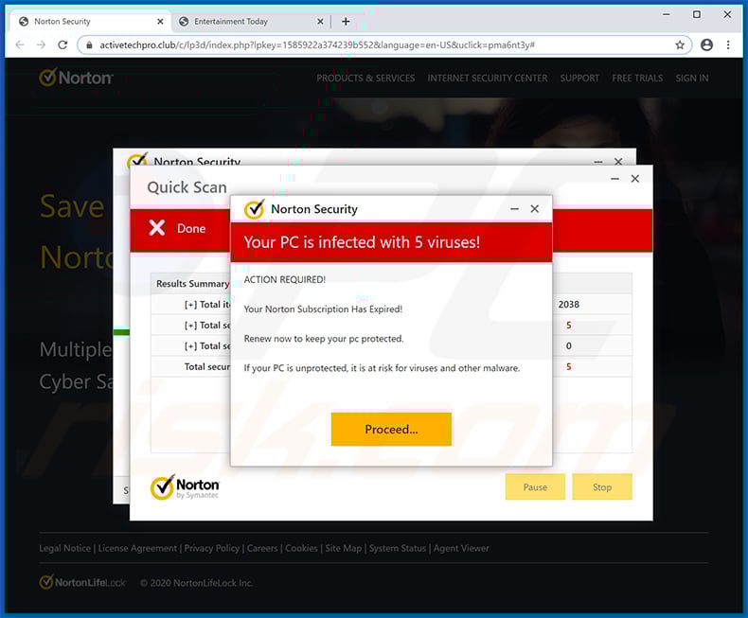Viewport: 748px width, 618px height.
Task: Maximize the Chrome browser window
Action: [697, 14]
